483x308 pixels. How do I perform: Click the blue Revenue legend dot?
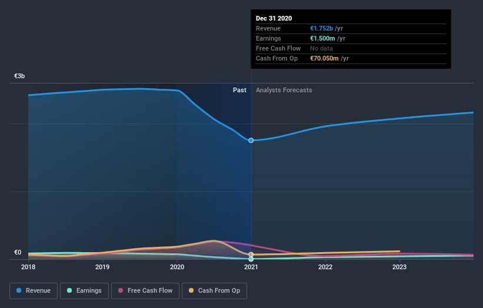click(x=19, y=290)
